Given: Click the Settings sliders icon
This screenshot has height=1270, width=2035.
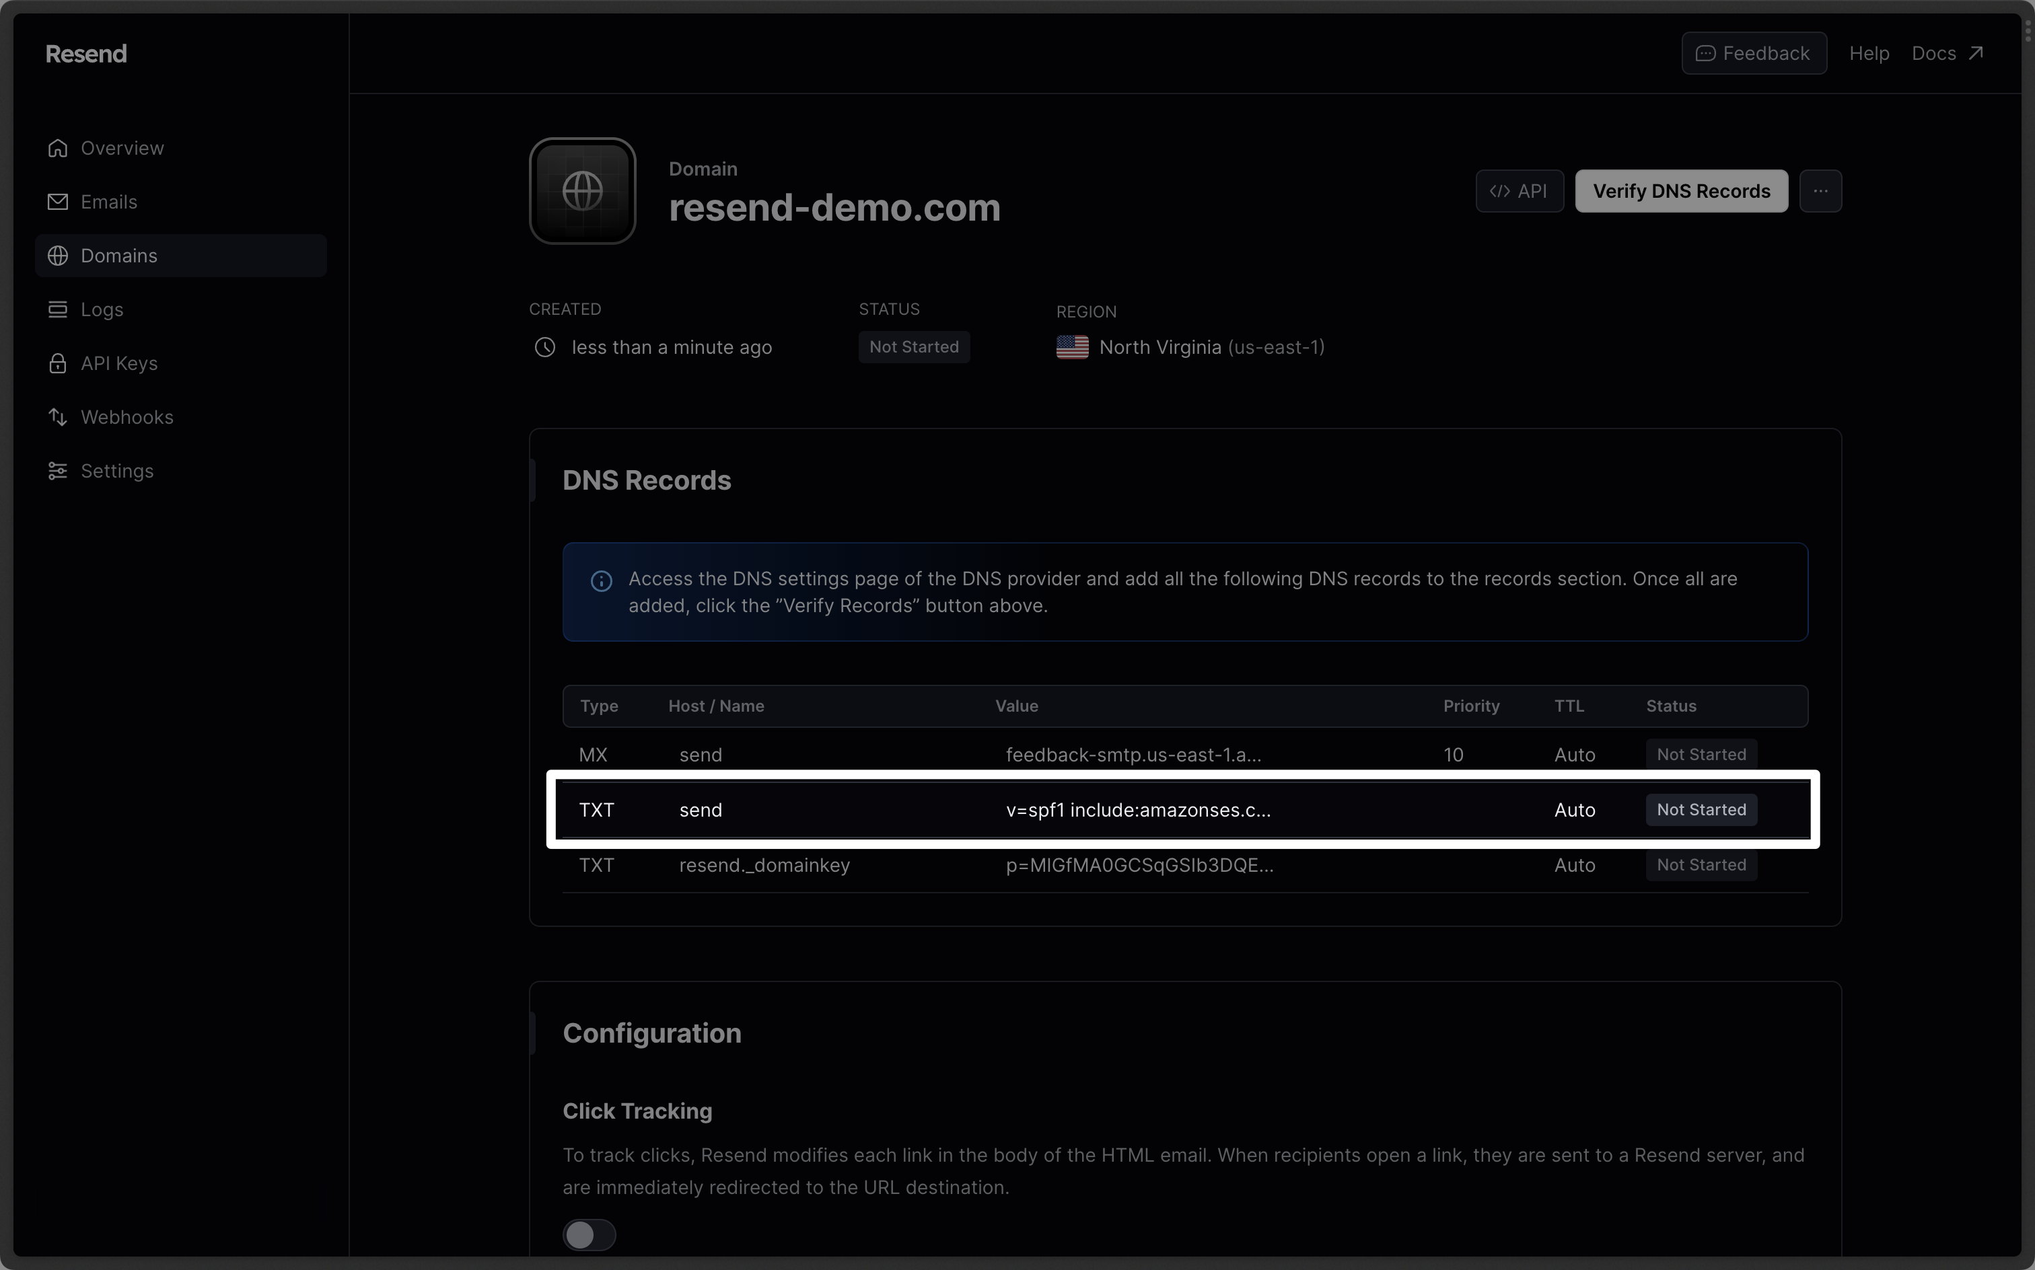Looking at the screenshot, I should 57,470.
